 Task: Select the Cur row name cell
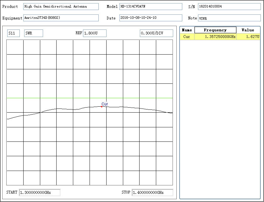click(x=187, y=37)
